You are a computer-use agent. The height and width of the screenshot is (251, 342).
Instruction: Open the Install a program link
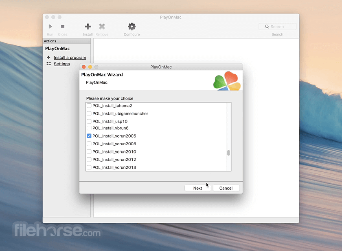click(70, 58)
